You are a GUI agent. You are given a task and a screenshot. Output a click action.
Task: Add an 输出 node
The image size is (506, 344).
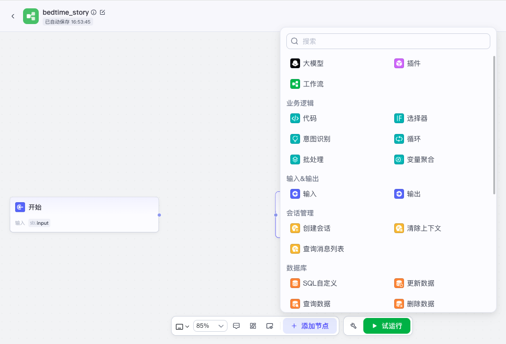click(407, 194)
